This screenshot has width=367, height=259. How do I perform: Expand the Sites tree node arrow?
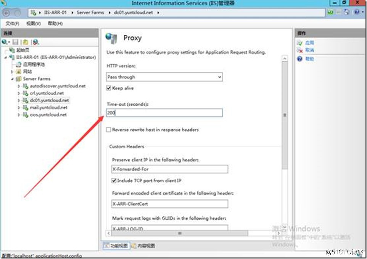tap(12, 72)
